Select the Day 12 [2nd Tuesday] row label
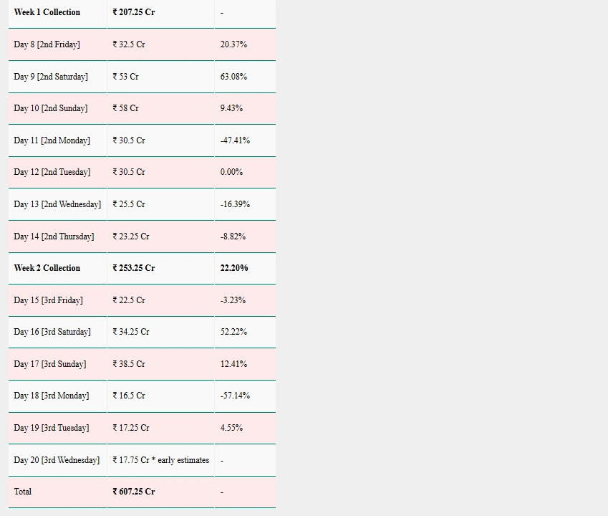This screenshot has height=516, width=608. 52,172
